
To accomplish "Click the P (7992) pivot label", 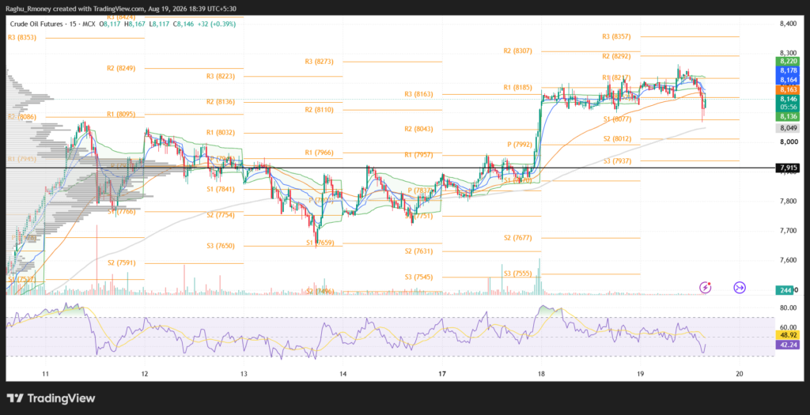I will pyautogui.click(x=520, y=145).
